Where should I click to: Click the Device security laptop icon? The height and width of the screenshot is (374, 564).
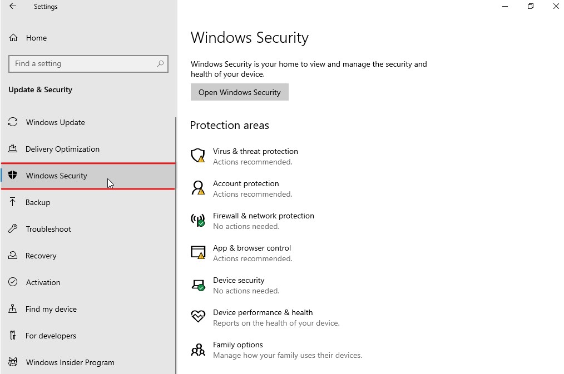pyautogui.click(x=198, y=285)
